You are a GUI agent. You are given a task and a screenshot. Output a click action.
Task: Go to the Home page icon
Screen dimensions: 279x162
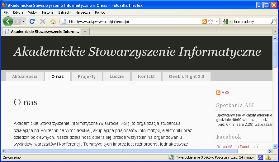click(x=53, y=21)
